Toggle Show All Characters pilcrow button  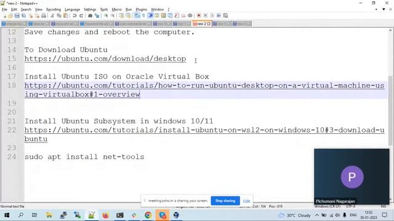click(x=143, y=15)
